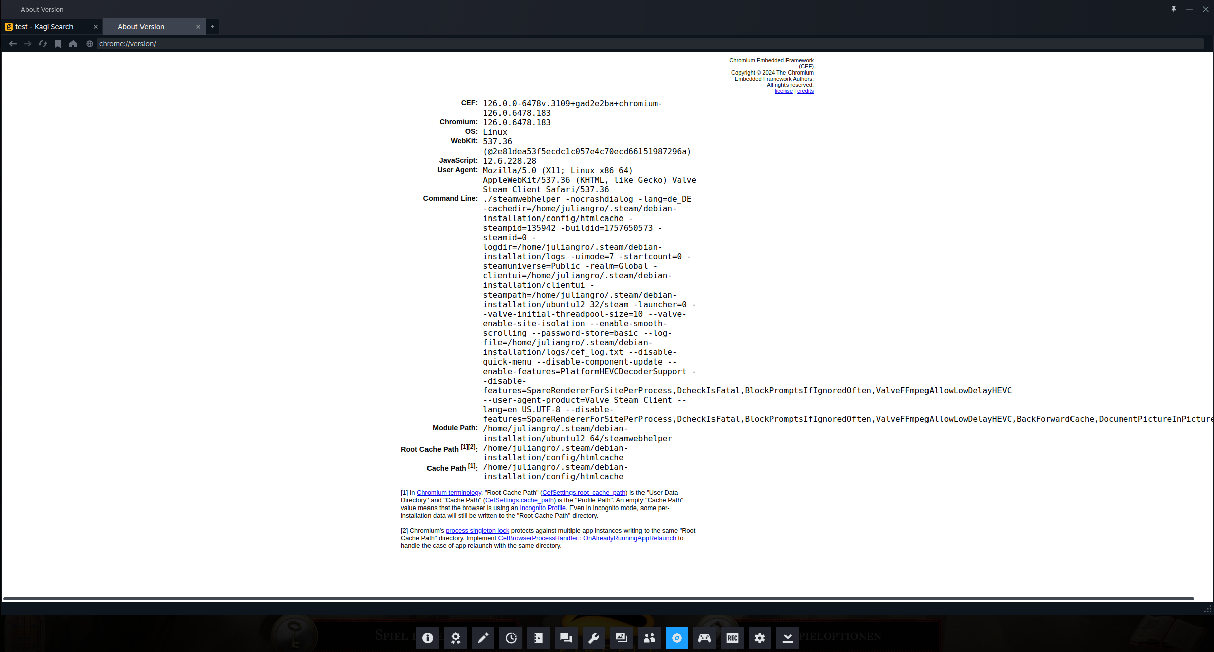This screenshot has width=1214, height=652.
Task: Open the playtime clock icon
Action: [x=511, y=638]
